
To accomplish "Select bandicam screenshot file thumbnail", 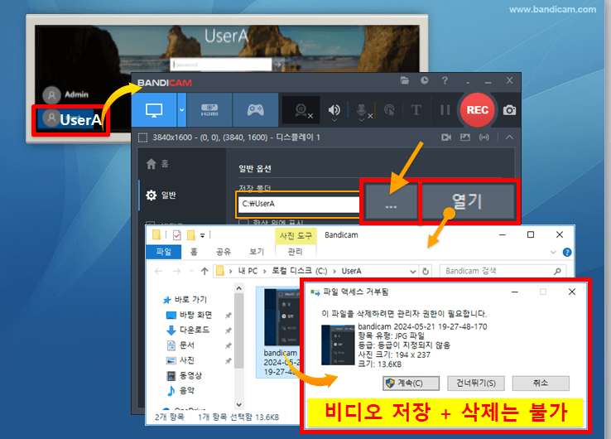I will (x=280, y=331).
